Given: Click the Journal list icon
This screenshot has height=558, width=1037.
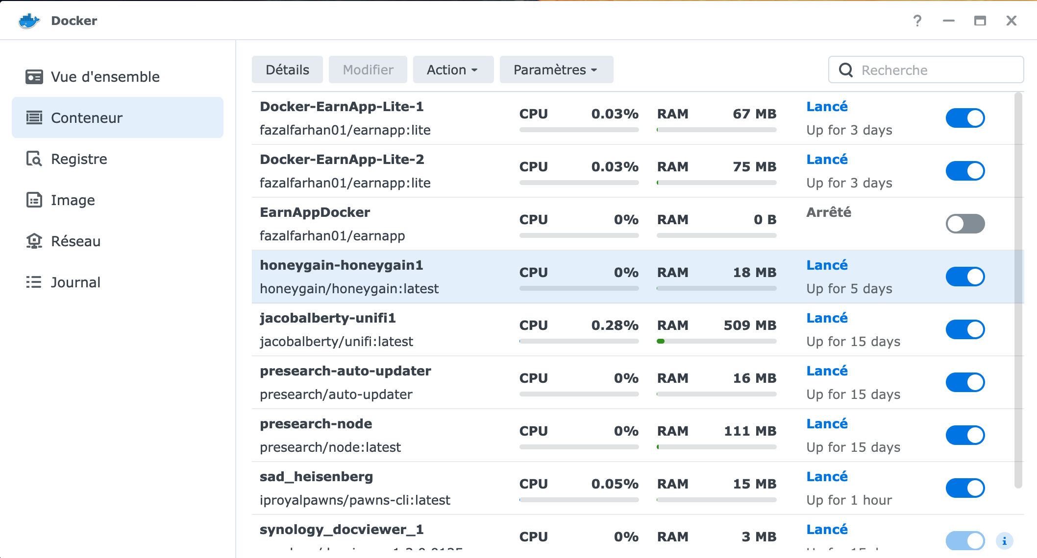Looking at the screenshot, I should (34, 282).
